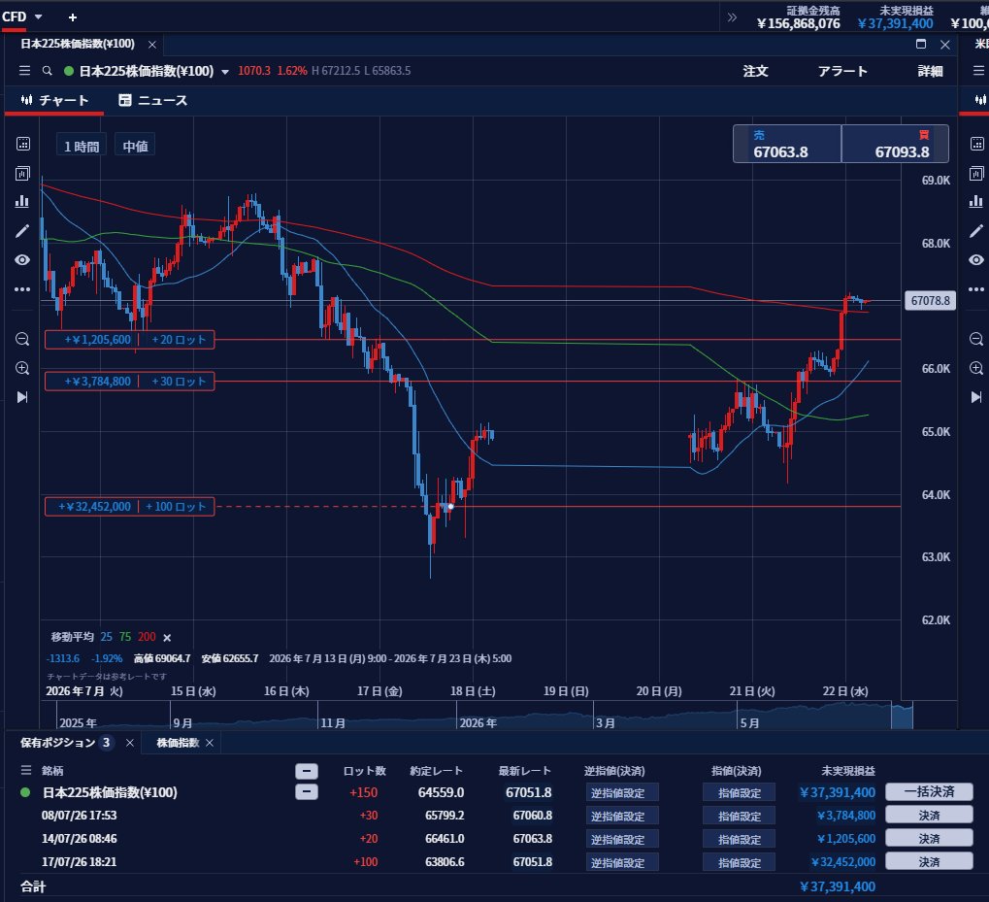Maximize the 日本225 chart panel
989x902 pixels.
921,44
